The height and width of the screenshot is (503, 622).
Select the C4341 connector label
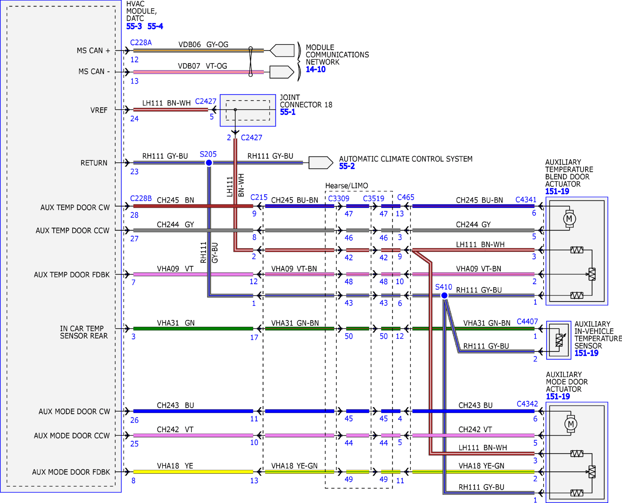point(526,200)
